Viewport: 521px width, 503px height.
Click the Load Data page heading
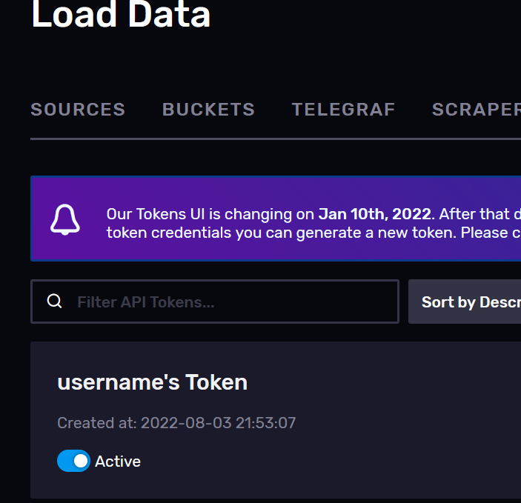click(x=121, y=15)
